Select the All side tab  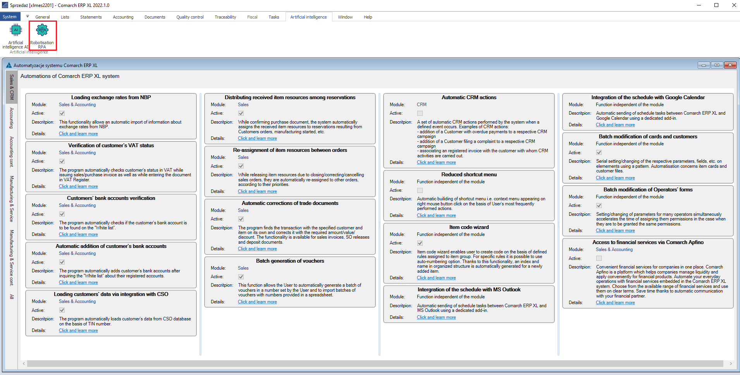coord(12,297)
